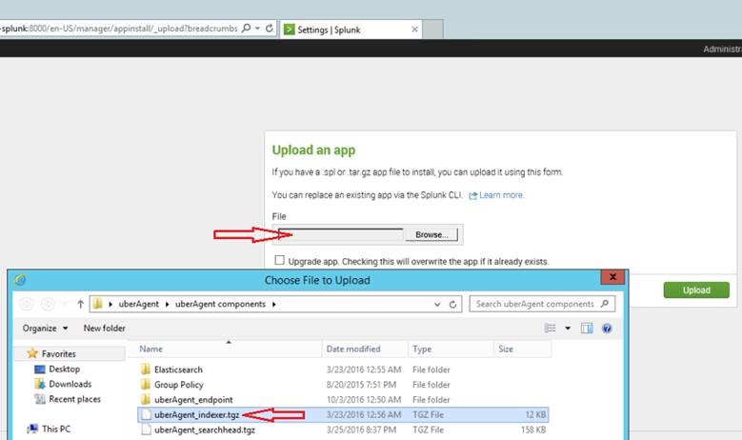The height and width of the screenshot is (440, 742).
Task: Click the uberAgent_endpoint folder icon
Action: (146, 399)
